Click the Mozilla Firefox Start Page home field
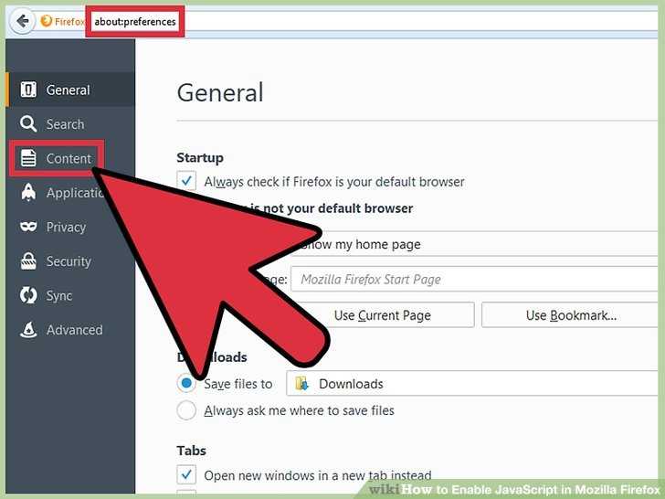The width and height of the screenshot is (665, 499). pyautogui.click(x=474, y=280)
